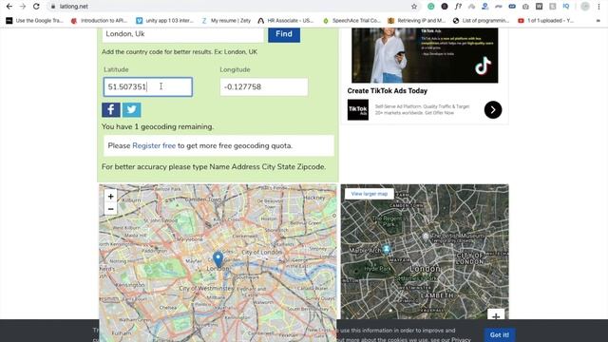Viewport: 608px width, 342px height.
Task: Click the TikTok ad banner image
Action: click(425, 55)
